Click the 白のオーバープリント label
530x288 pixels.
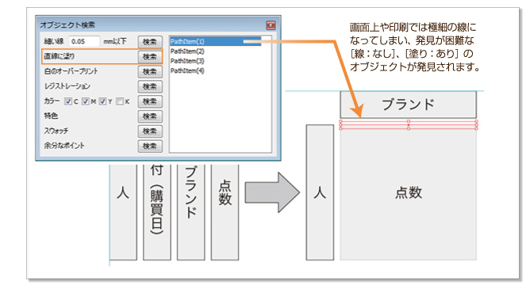pyautogui.click(x=71, y=71)
